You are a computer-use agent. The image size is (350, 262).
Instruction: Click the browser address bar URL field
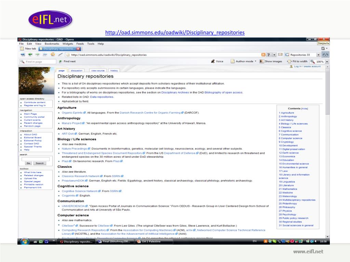163,55
